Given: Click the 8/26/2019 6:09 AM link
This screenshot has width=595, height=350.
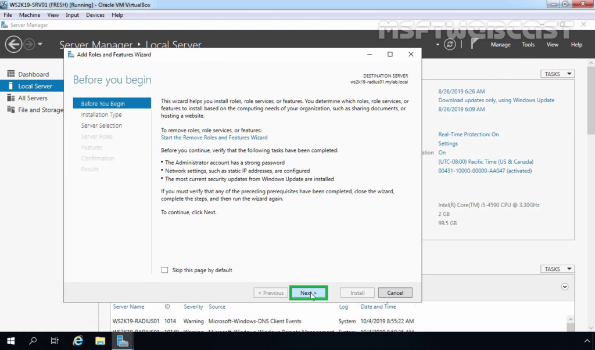Looking at the screenshot, I should (x=461, y=109).
